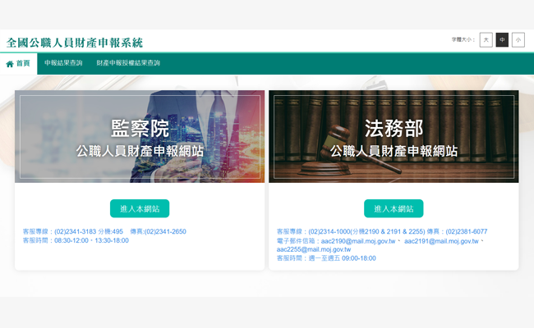This screenshot has width=534, height=328.
Task: Click the aac2255@mail.moj.gov.tw email link
Action: point(314,249)
